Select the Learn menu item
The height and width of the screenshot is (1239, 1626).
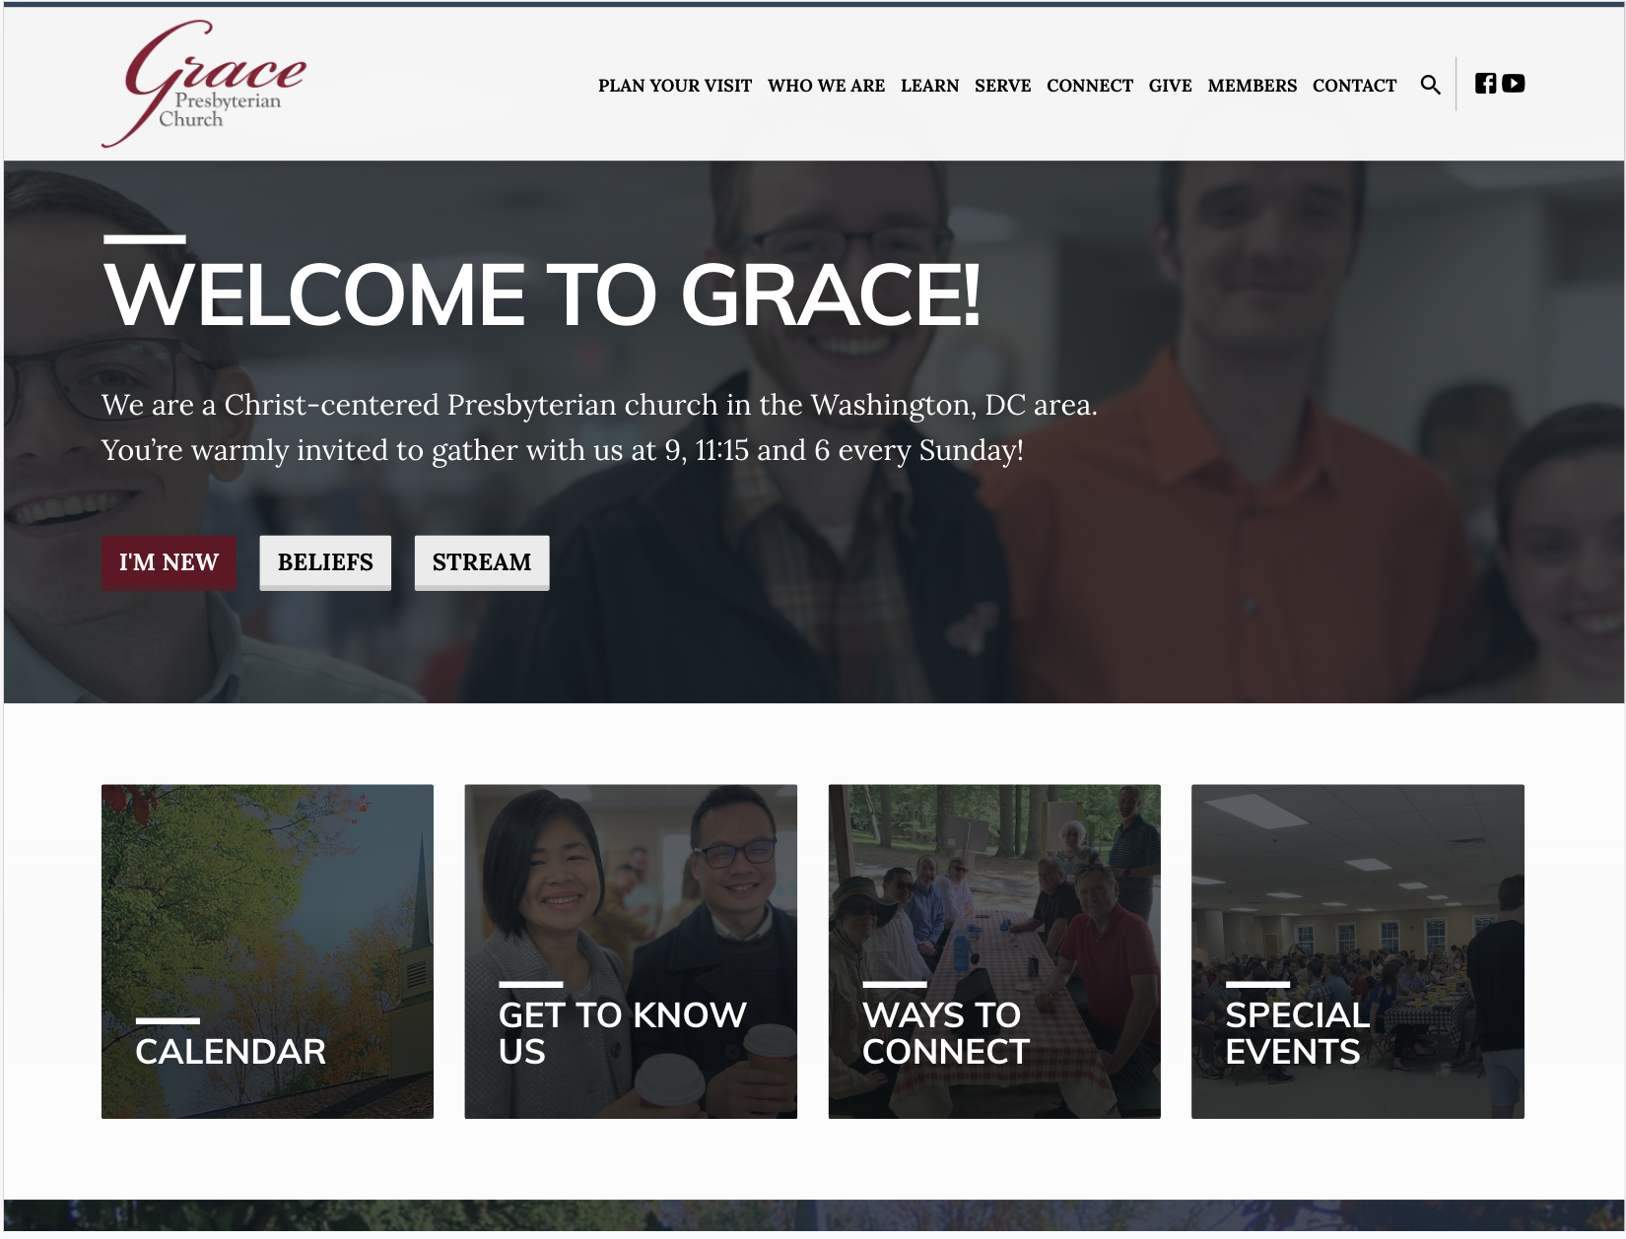coord(929,86)
